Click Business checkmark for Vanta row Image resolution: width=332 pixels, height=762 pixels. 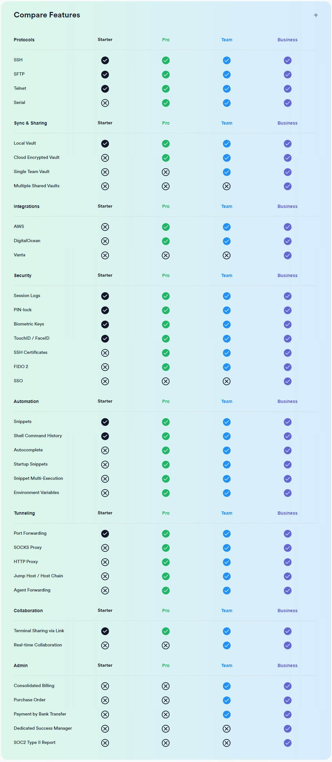tap(288, 255)
